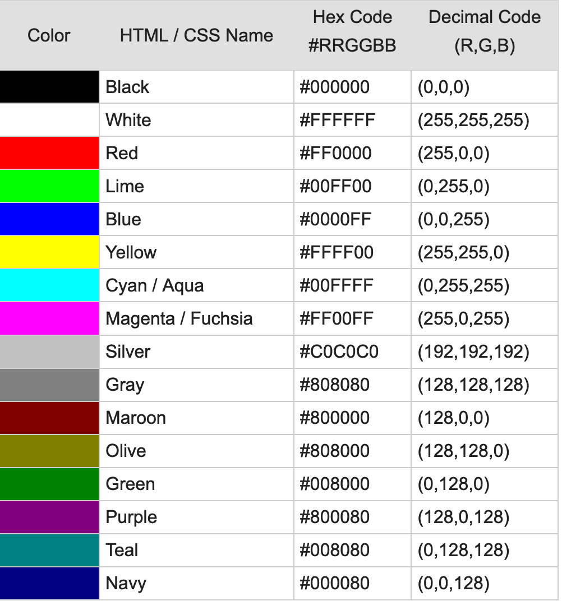
Task: Click hex code #FFFFFF
Action: (337, 119)
